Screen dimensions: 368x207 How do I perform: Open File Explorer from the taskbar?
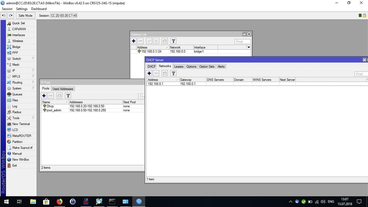point(33,202)
